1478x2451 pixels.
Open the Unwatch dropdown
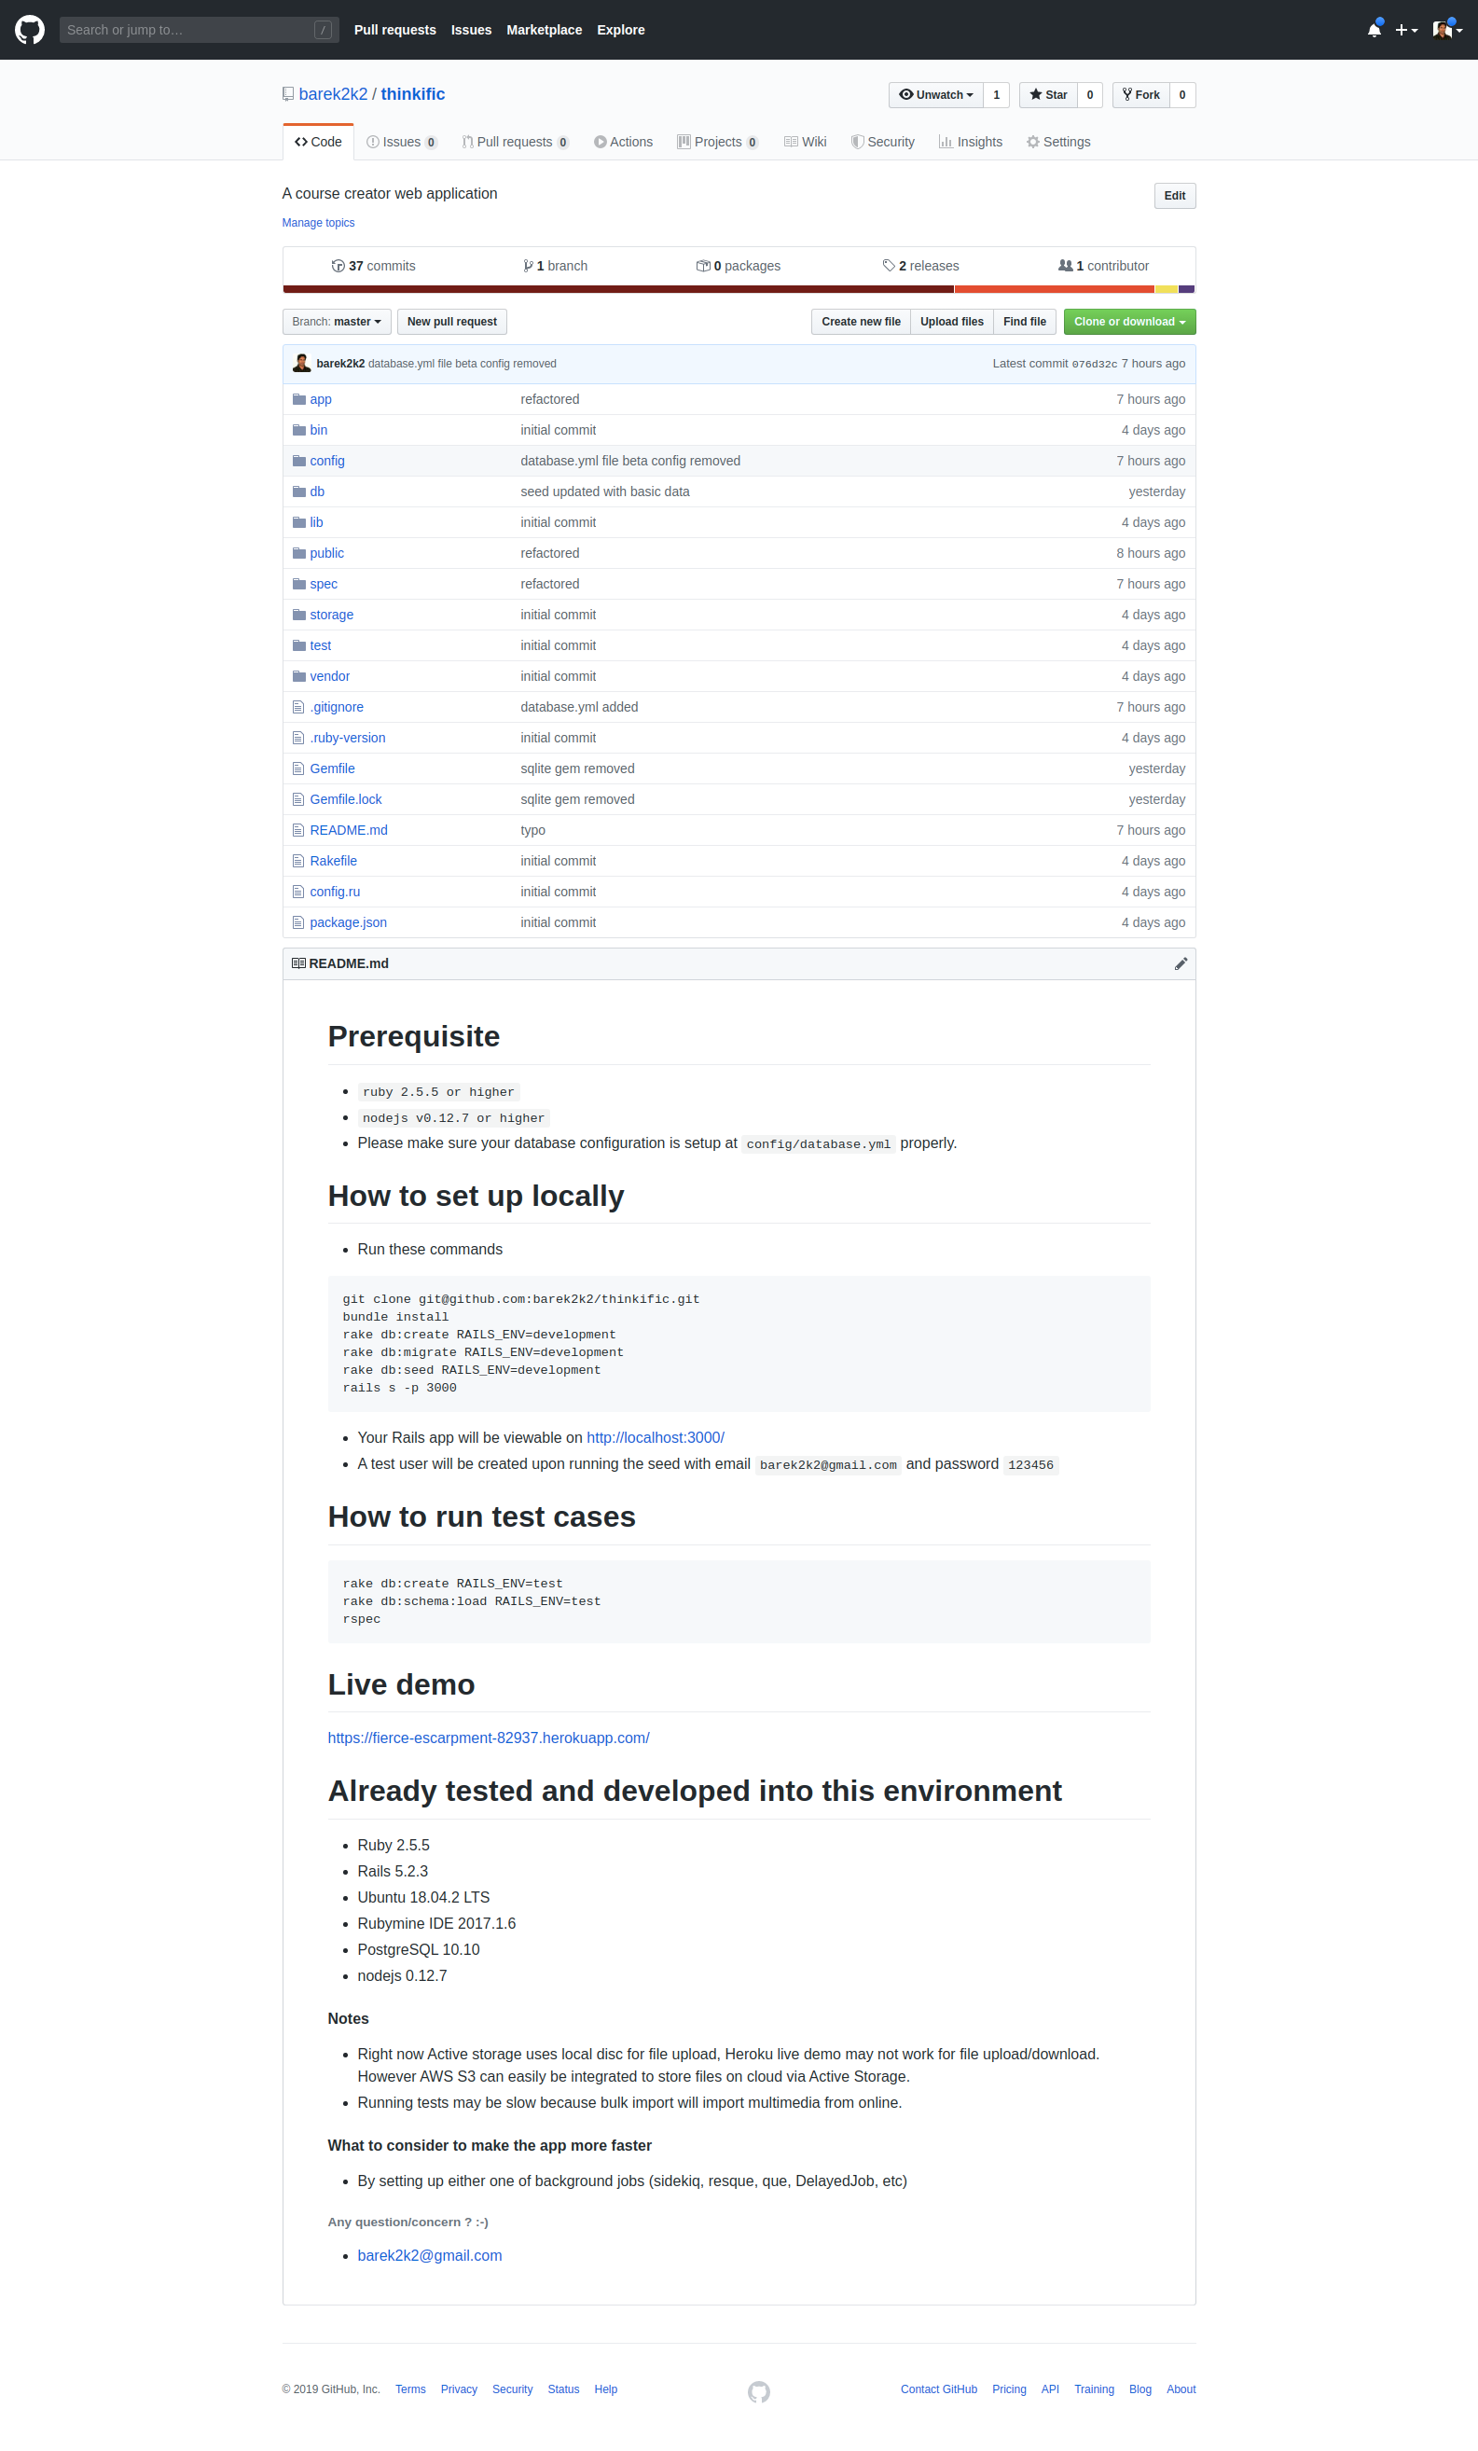[x=934, y=94]
